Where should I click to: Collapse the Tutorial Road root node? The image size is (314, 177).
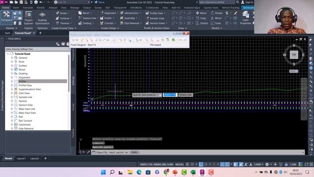pyautogui.click(x=8, y=54)
